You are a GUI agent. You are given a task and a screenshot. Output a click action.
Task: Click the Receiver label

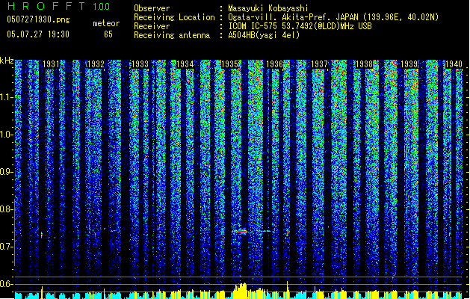point(152,26)
